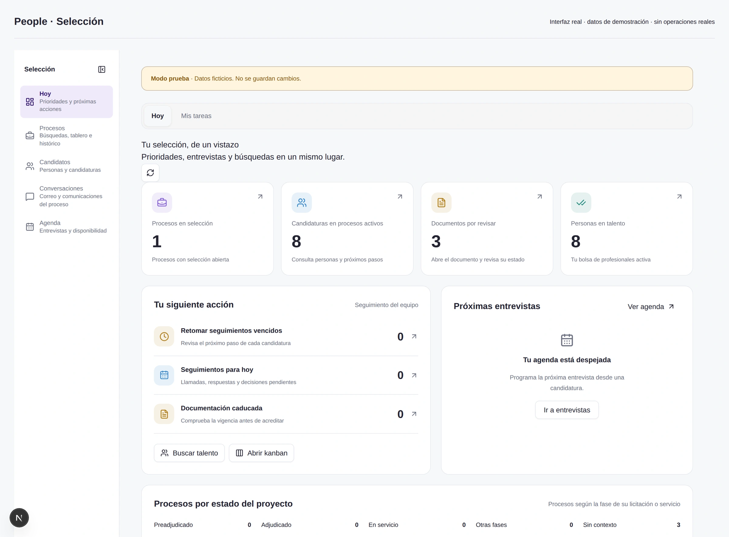
Task: Click the En servicio status entry
Action: coord(417,525)
